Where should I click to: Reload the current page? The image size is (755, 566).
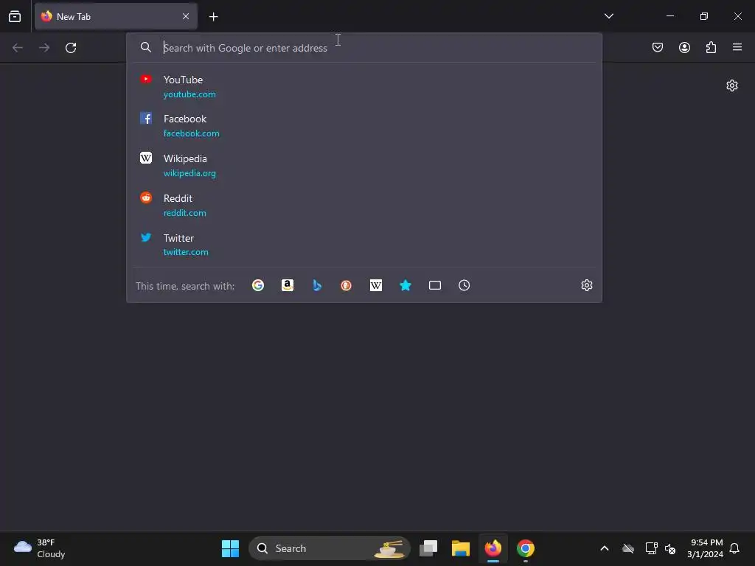[71, 48]
